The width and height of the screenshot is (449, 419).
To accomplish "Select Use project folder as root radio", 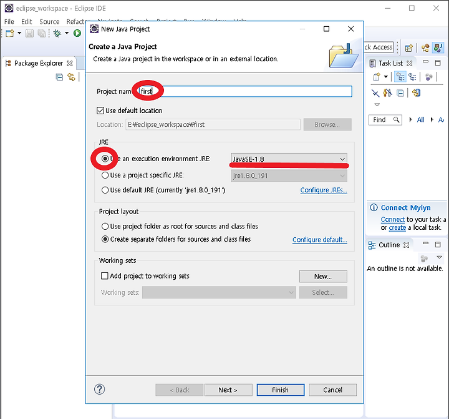I will click(x=105, y=226).
